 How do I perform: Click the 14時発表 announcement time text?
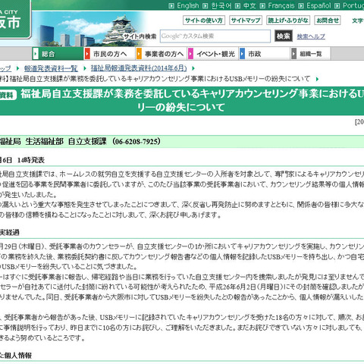pos(31,160)
